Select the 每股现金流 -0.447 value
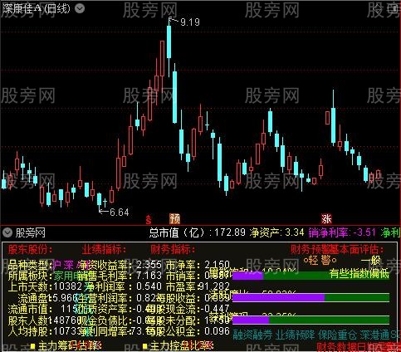Image resolution: width=401 pixels, height=352 pixels. point(215,309)
